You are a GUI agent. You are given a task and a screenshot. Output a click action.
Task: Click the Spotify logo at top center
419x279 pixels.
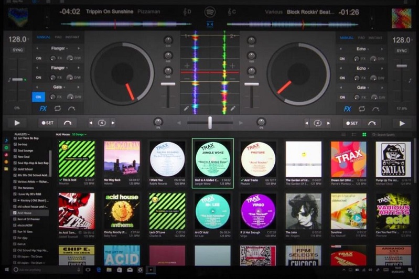pyautogui.click(x=210, y=12)
